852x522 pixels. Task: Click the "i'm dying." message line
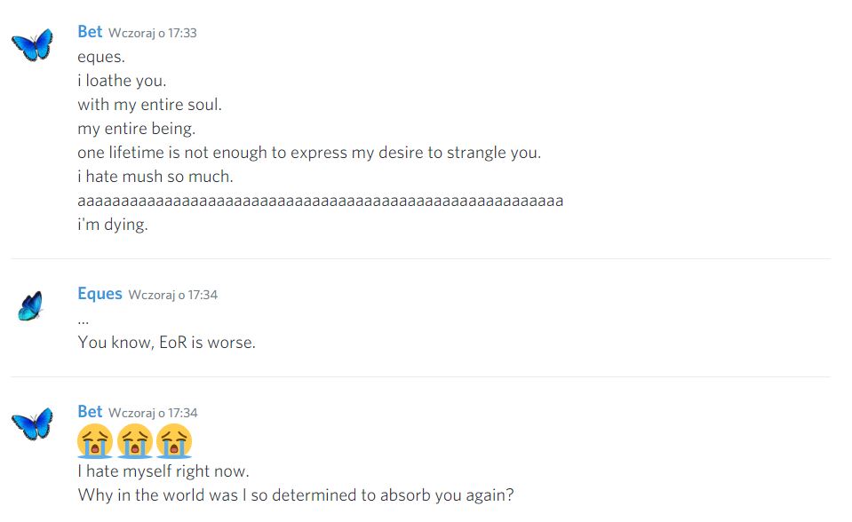(x=113, y=225)
